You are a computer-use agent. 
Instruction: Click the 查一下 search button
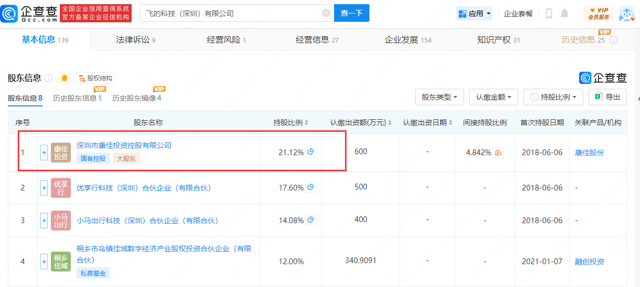(x=352, y=13)
